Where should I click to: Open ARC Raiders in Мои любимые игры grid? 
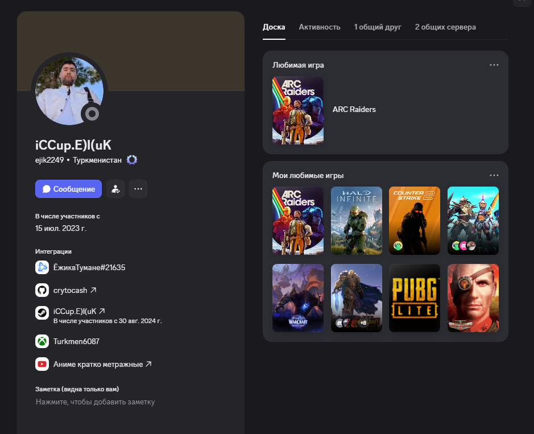[298, 221]
